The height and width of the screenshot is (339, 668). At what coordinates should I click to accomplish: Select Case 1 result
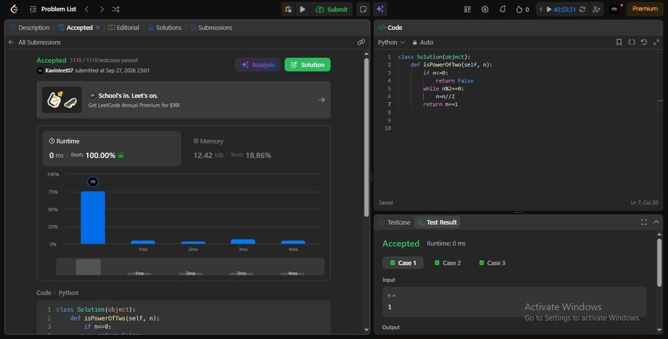pos(403,263)
